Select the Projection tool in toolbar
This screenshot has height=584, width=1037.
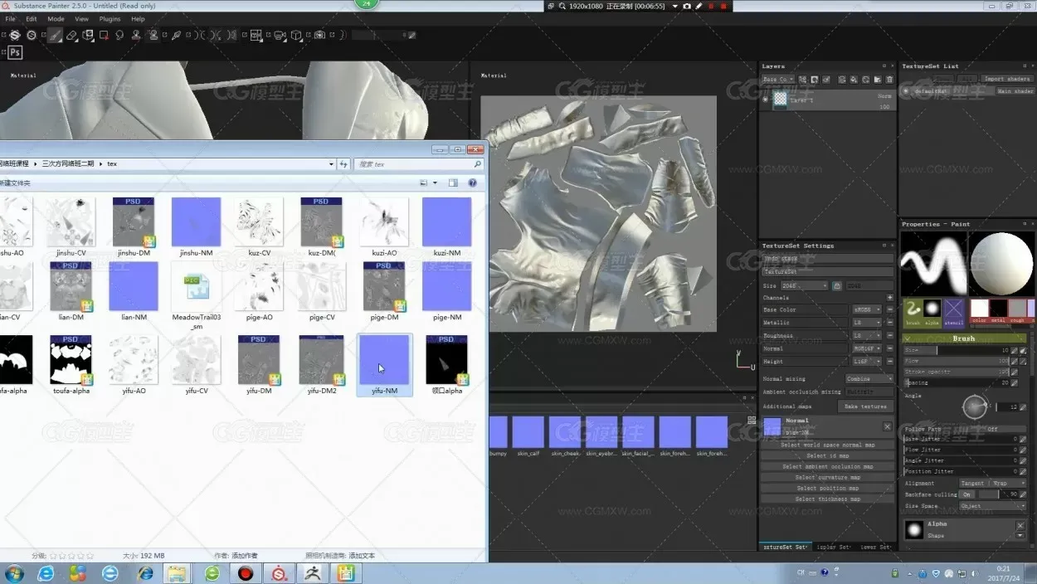88,36
